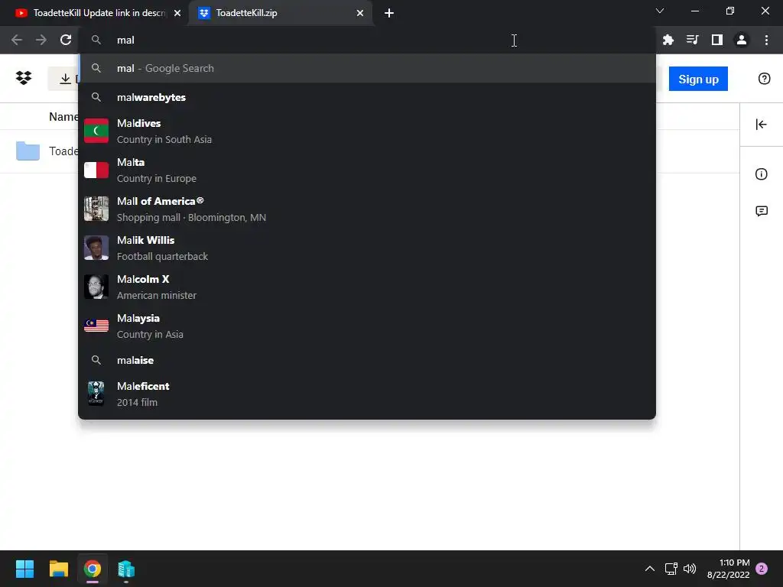The width and height of the screenshot is (783, 587).
Task: Collapse the Dropbox right sidebar arrow
Action: point(761,125)
